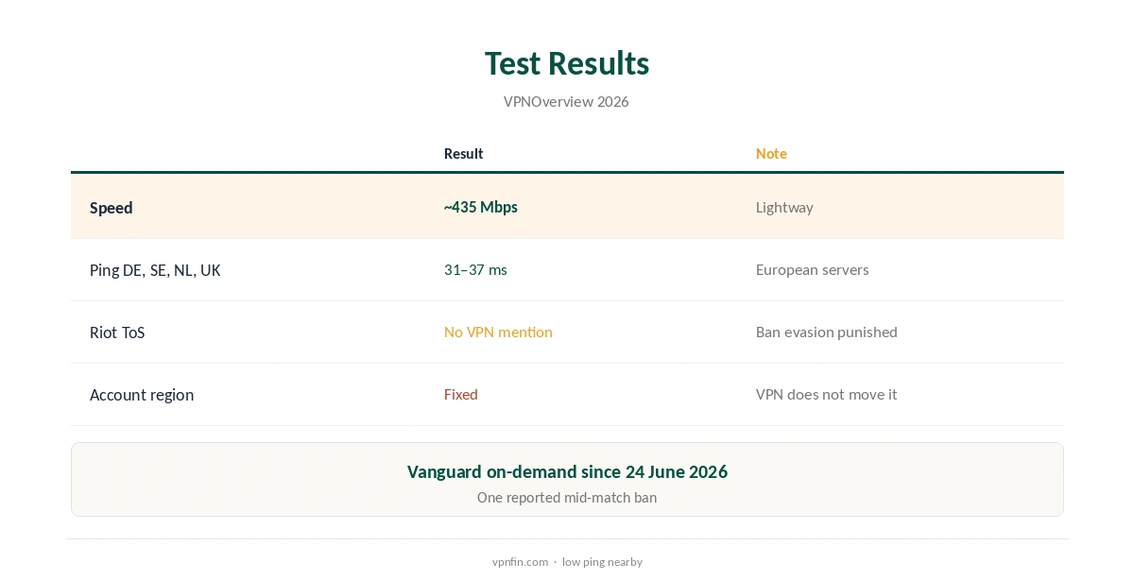This screenshot has height=580, width=1134.
Task: Click the 'European servers' note
Action: 812,269
